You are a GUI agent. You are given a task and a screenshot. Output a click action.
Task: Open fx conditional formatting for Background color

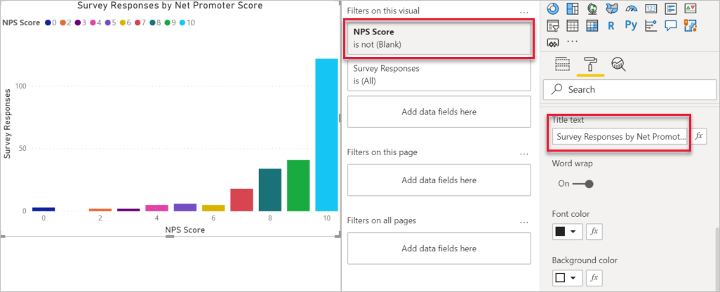pyautogui.click(x=594, y=278)
